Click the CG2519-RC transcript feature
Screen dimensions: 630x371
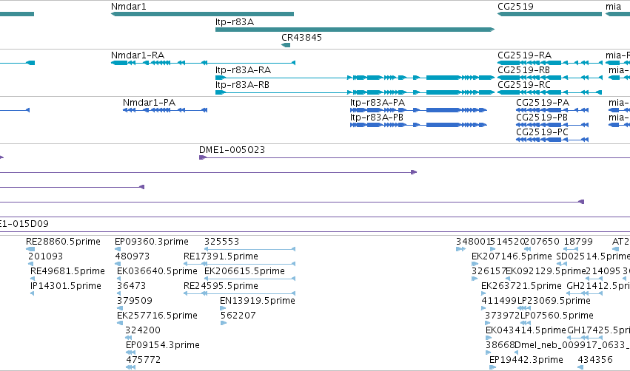(x=549, y=92)
